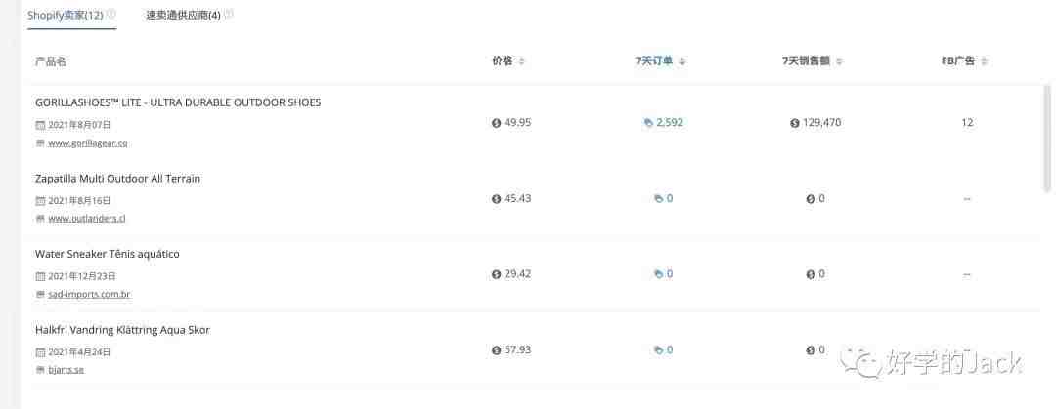
Task: Click info icon beside 速卖通供应商(4) tab
Action: pos(228,14)
